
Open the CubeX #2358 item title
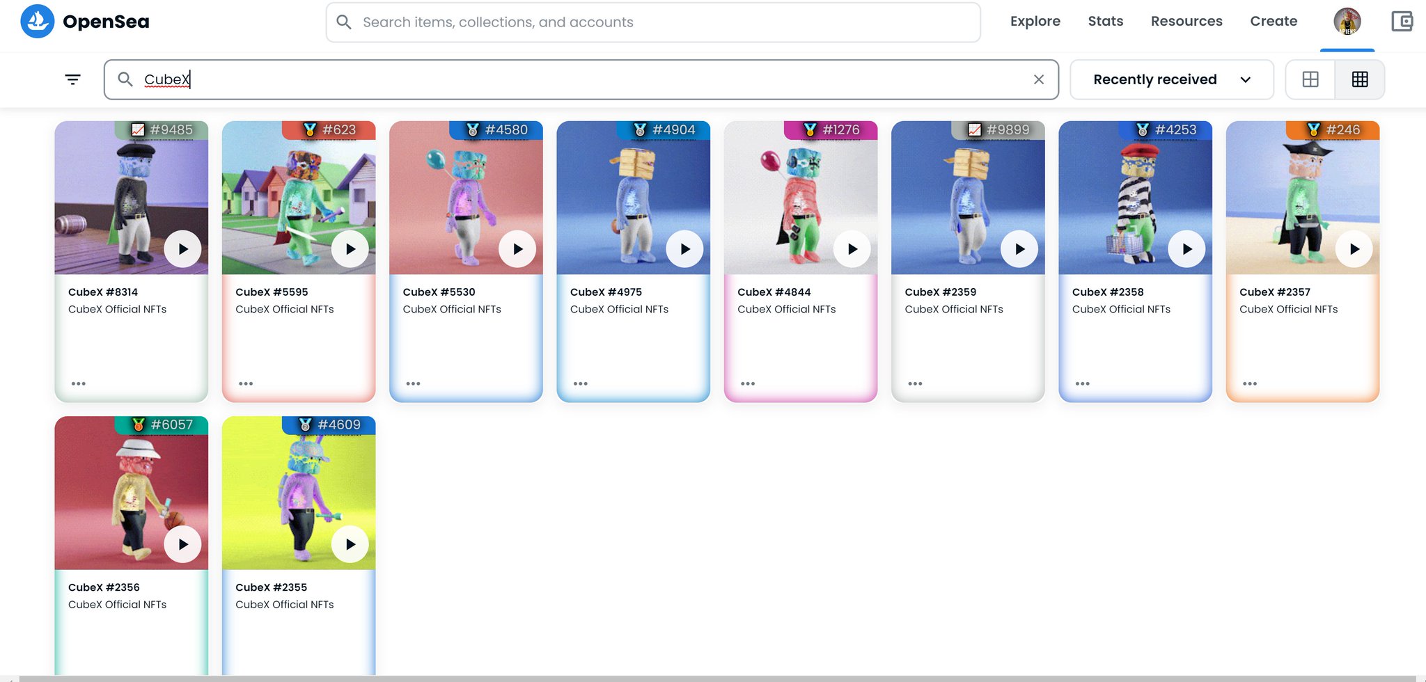pos(1108,292)
